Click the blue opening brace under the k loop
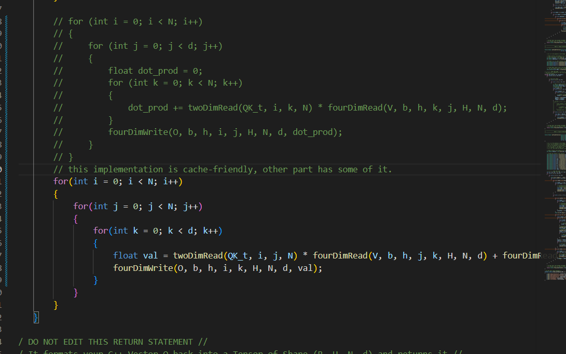 pyautogui.click(x=95, y=243)
